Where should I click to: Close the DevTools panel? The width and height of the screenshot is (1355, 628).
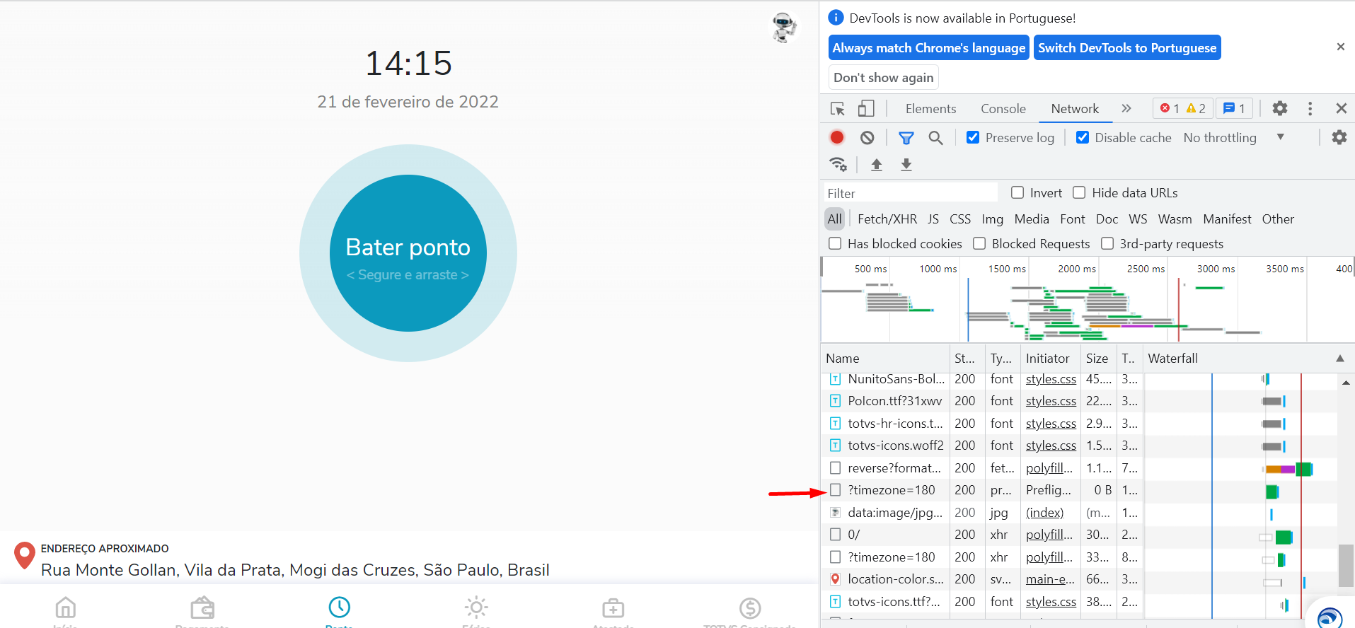click(1341, 108)
